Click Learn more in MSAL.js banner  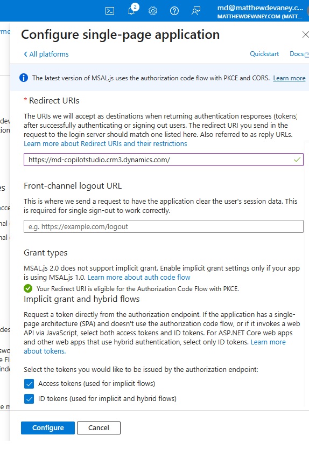tap(289, 78)
